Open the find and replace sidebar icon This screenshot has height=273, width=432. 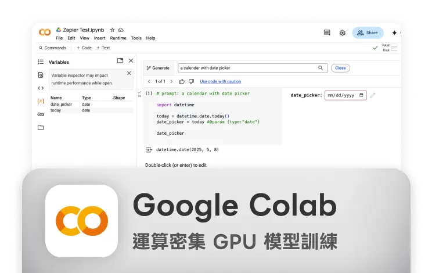[41, 75]
